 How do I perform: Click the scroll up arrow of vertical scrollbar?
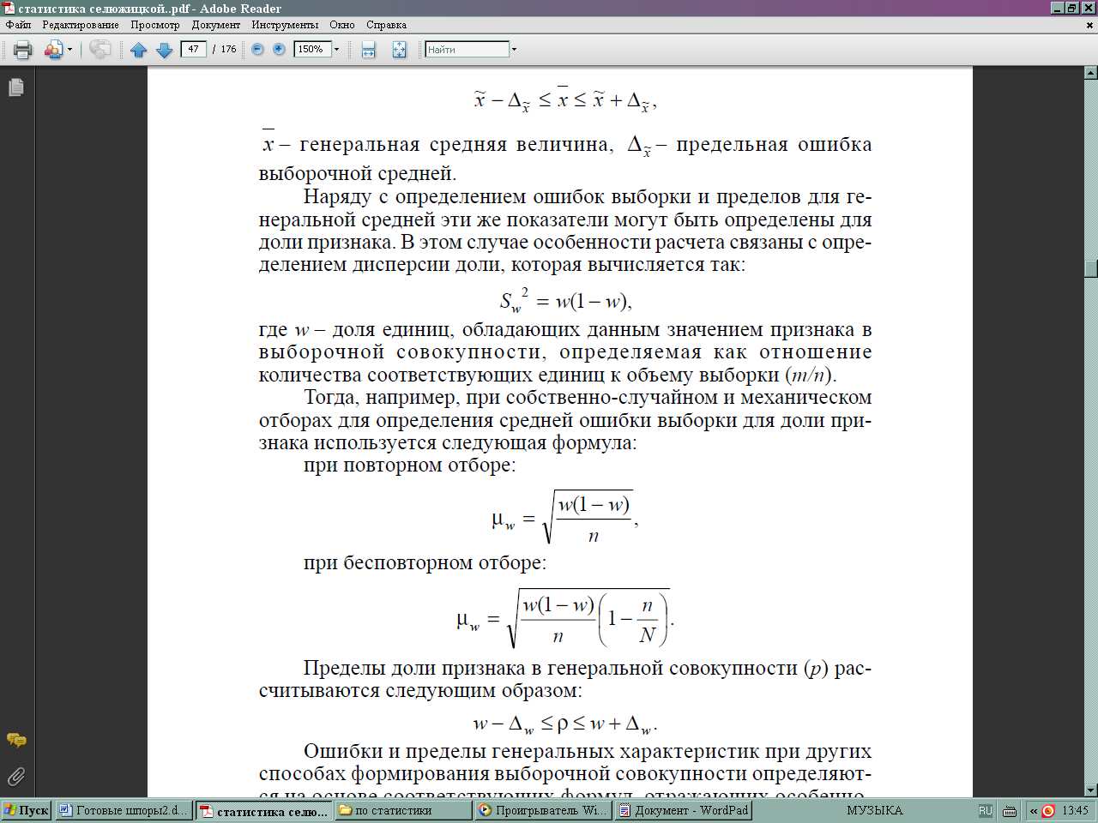point(1091,74)
